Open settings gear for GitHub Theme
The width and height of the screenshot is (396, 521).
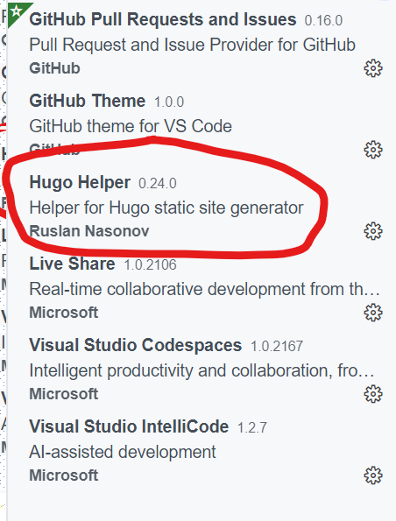coord(373,150)
